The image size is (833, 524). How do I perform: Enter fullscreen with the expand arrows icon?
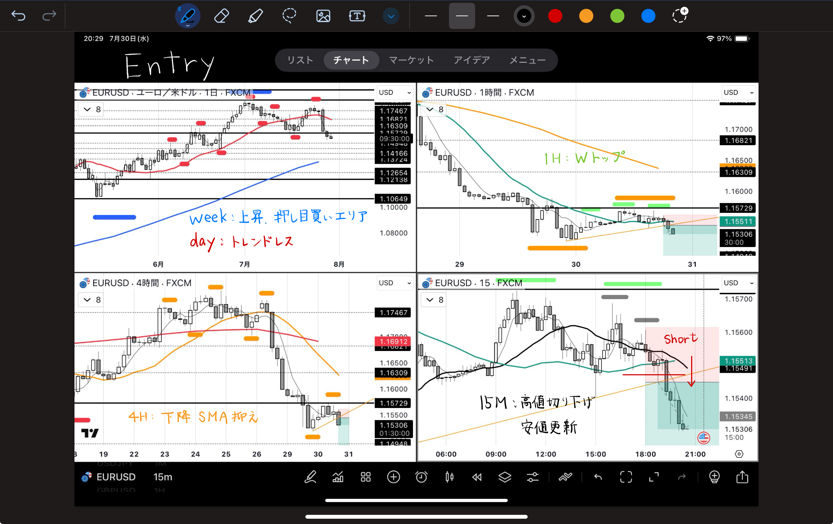tap(654, 477)
